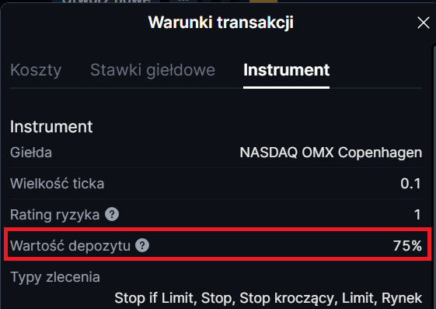Click the Stop kroczący order type text

click(x=288, y=298)
